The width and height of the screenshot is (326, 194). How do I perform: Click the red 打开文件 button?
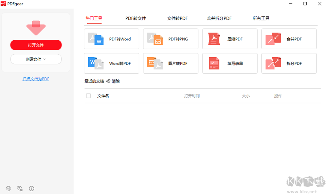pos(36,45)
